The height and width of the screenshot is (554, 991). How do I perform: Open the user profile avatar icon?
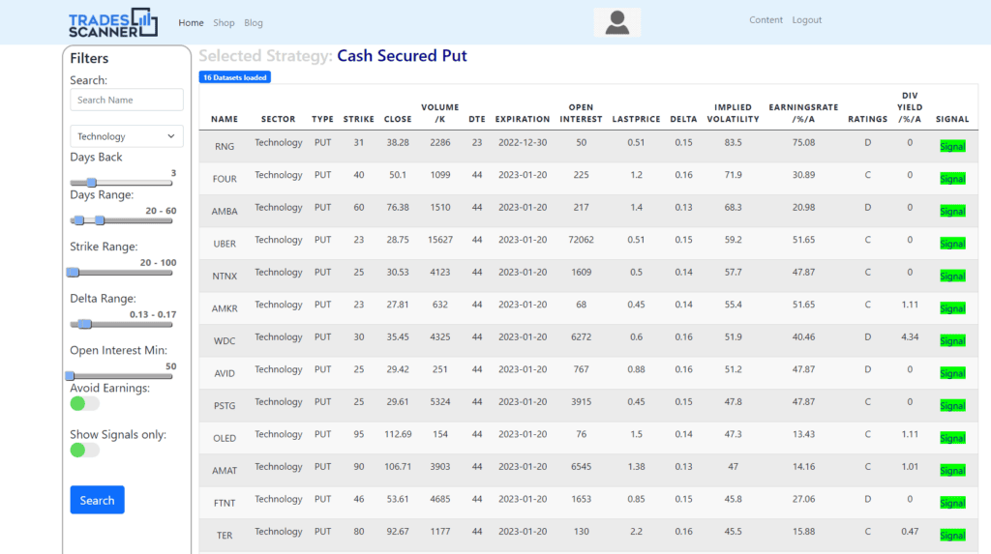point(616,22)
